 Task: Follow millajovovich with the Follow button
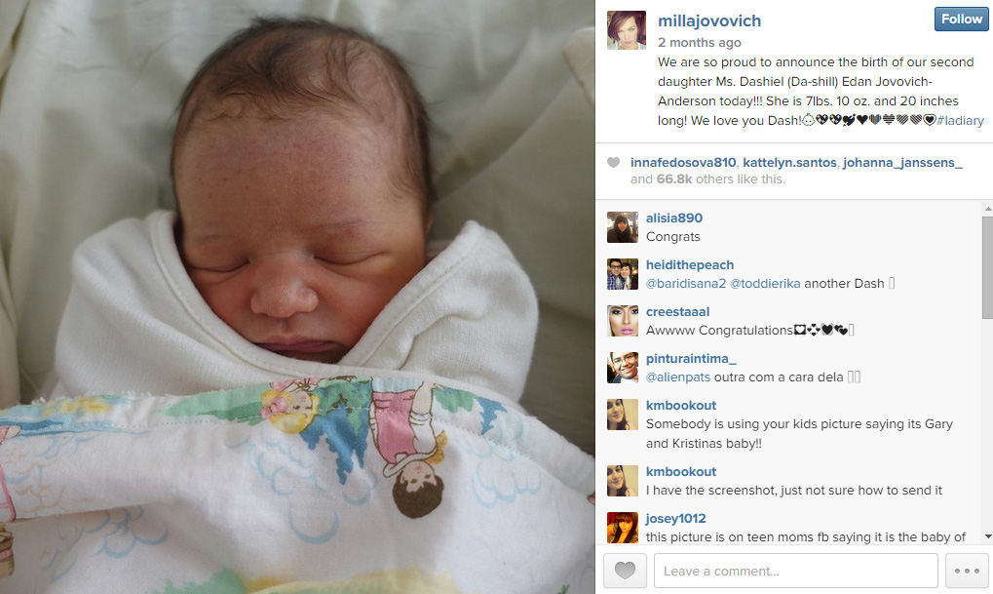tap(961, 19)
